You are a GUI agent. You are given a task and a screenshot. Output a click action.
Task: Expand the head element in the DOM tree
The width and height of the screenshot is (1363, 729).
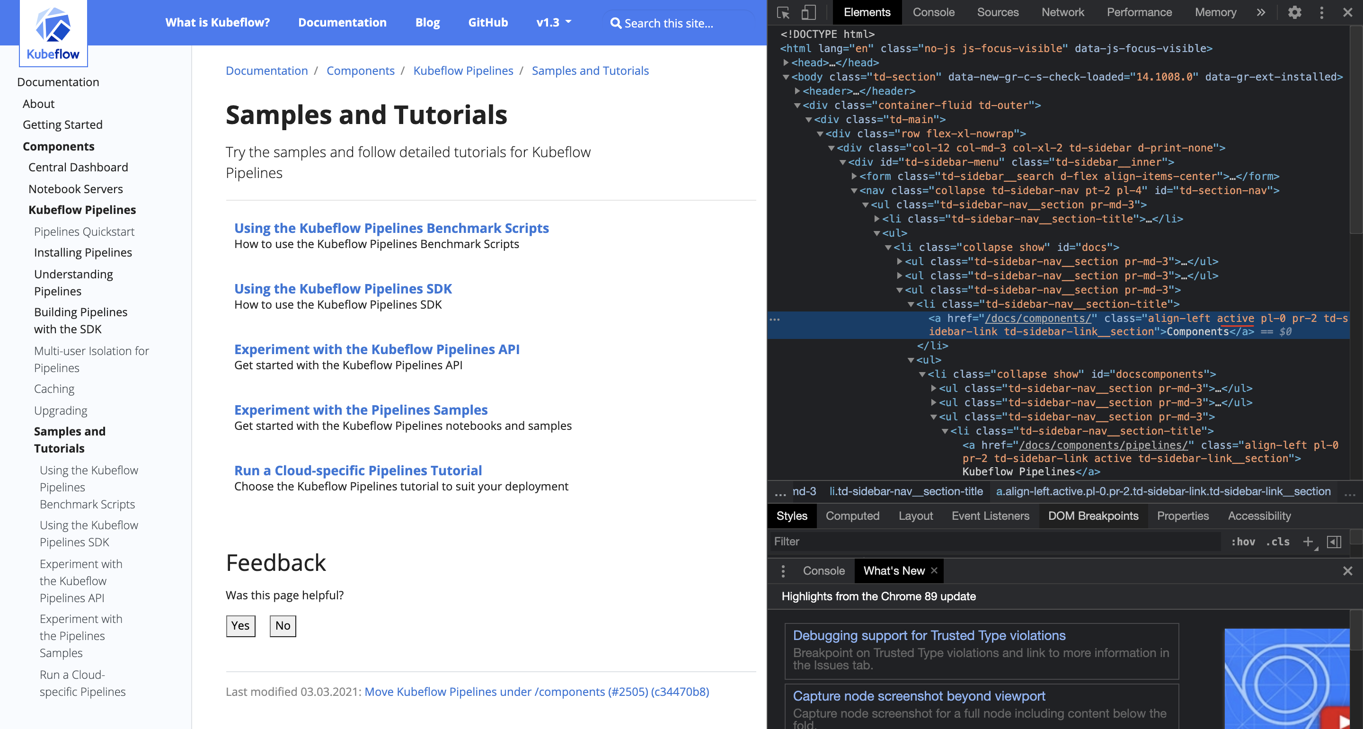click(x=787, y=62)
